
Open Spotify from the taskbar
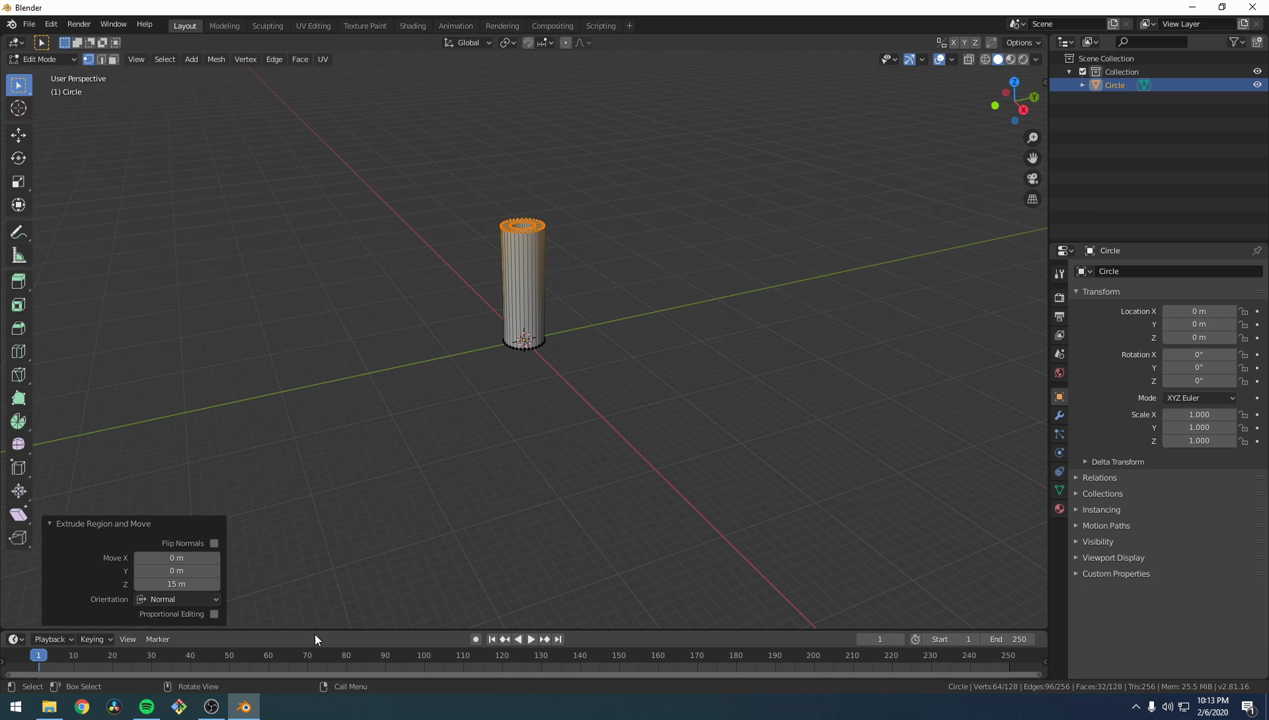147,707
